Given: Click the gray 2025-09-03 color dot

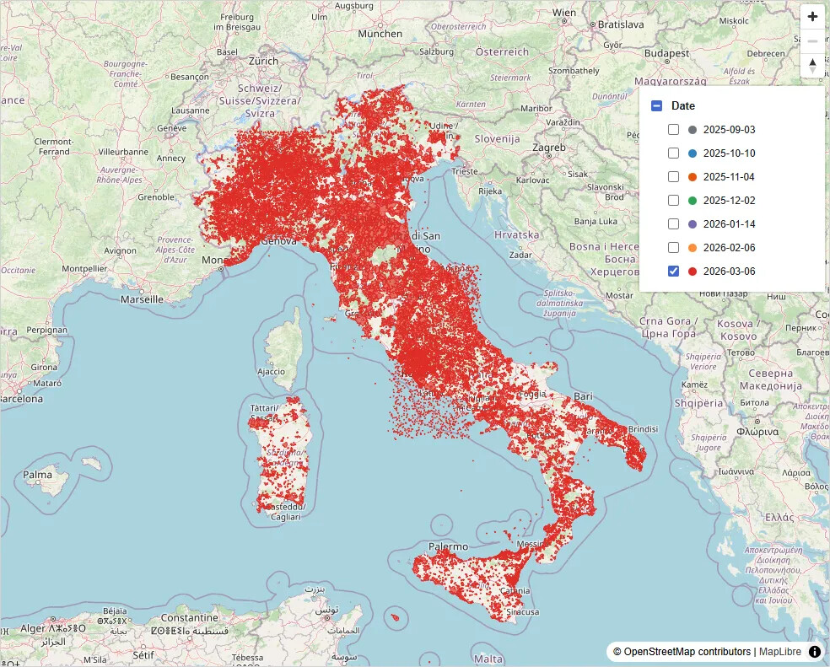Looking at the screenshot, I should 693,130.
